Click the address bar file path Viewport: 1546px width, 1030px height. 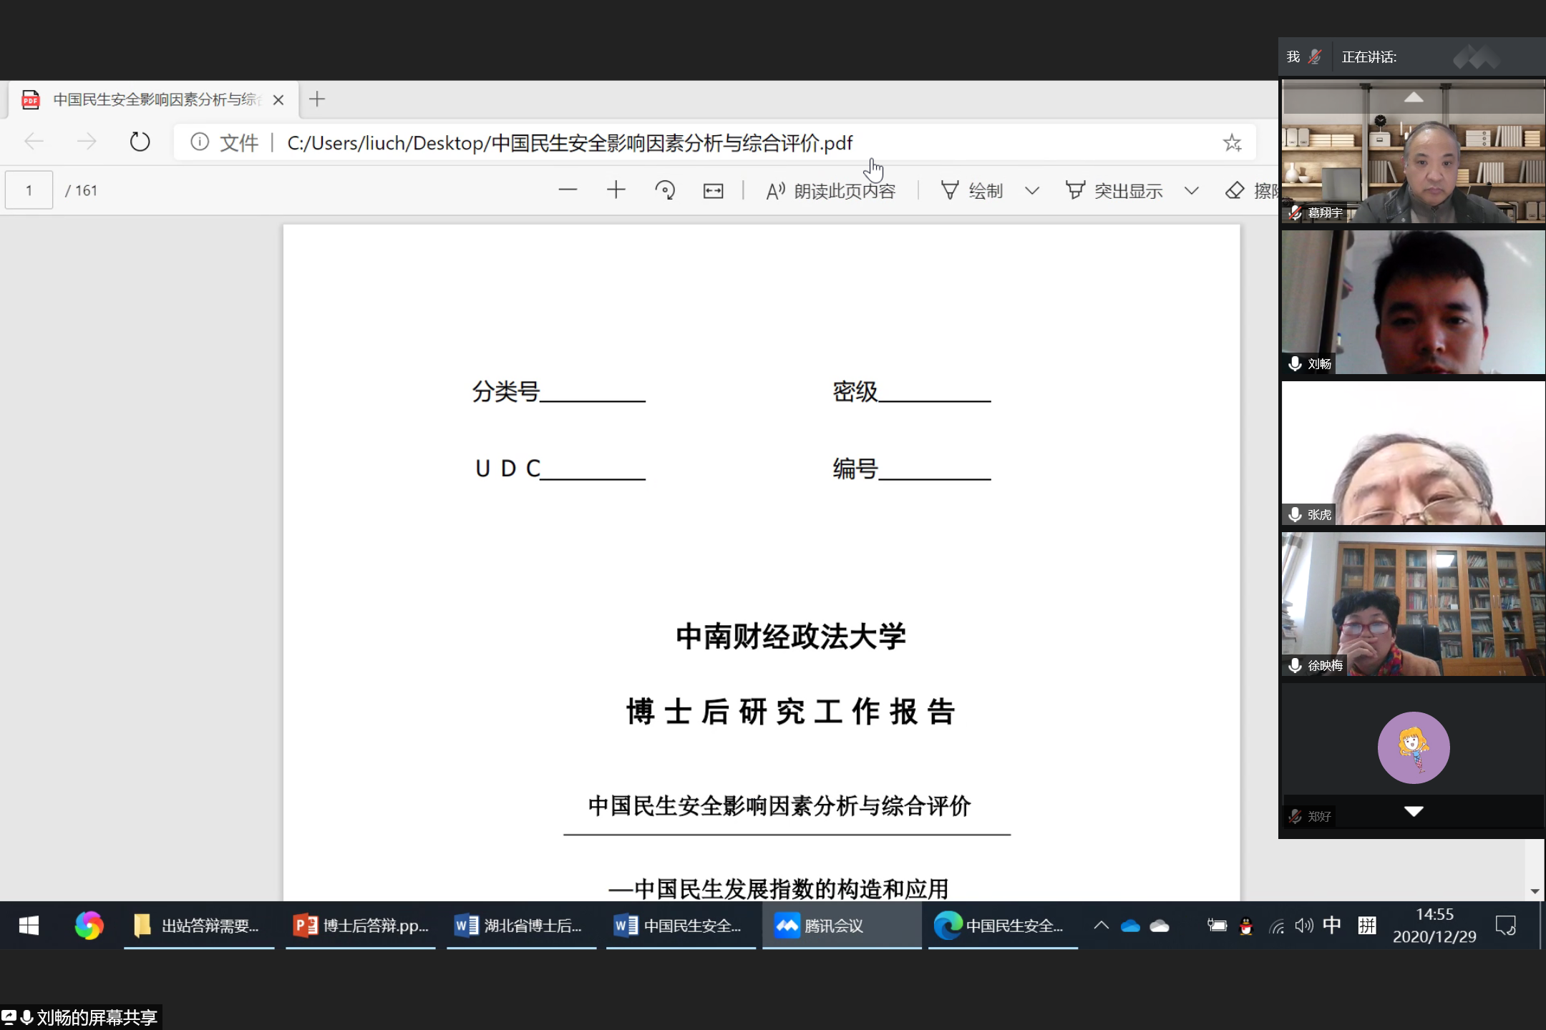[x=570, y=143]
